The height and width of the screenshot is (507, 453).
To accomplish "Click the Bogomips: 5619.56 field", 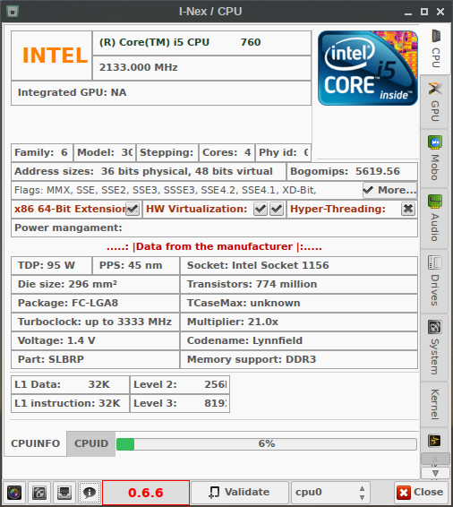I will (x=352, y=171).
